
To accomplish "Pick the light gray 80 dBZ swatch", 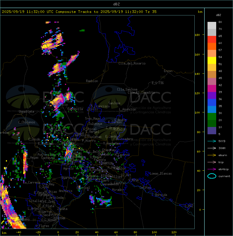I will (x=212, y=26).
